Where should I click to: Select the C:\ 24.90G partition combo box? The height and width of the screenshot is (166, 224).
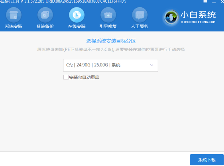pos(110,65)
